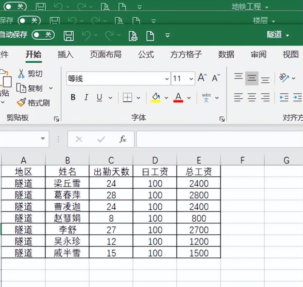Save the 隧道 workbook with the save icon

(69, 35)
